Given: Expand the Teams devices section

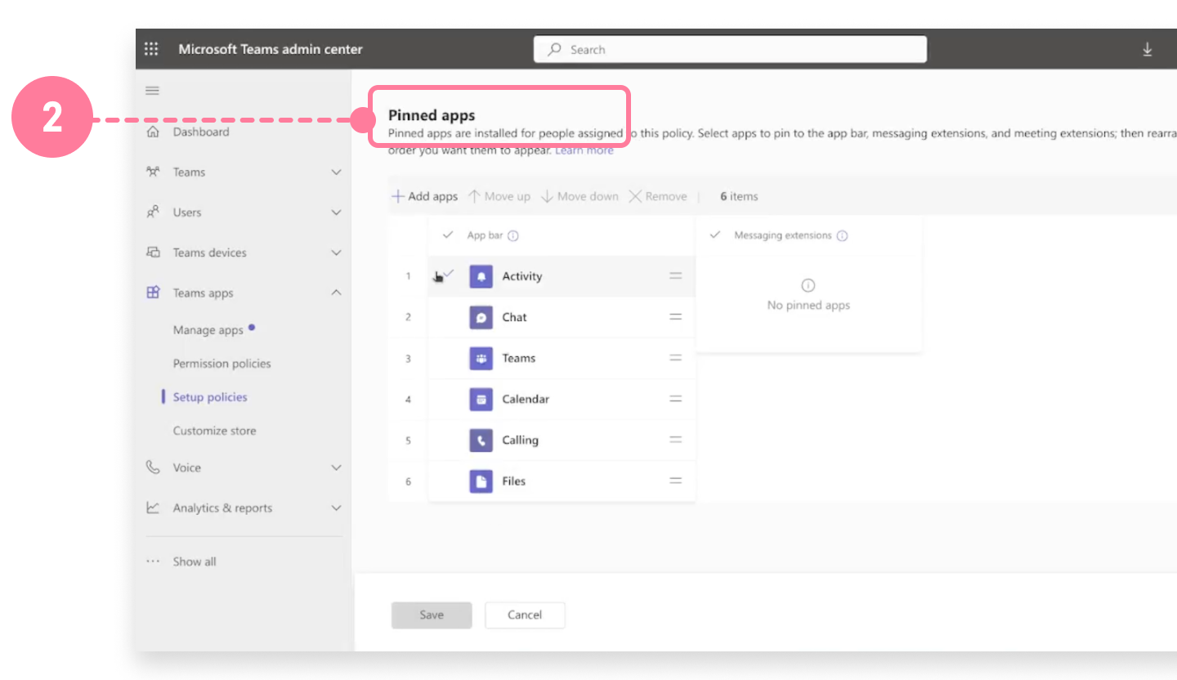Looking at the screenshot, I should (x=336, y=253).
